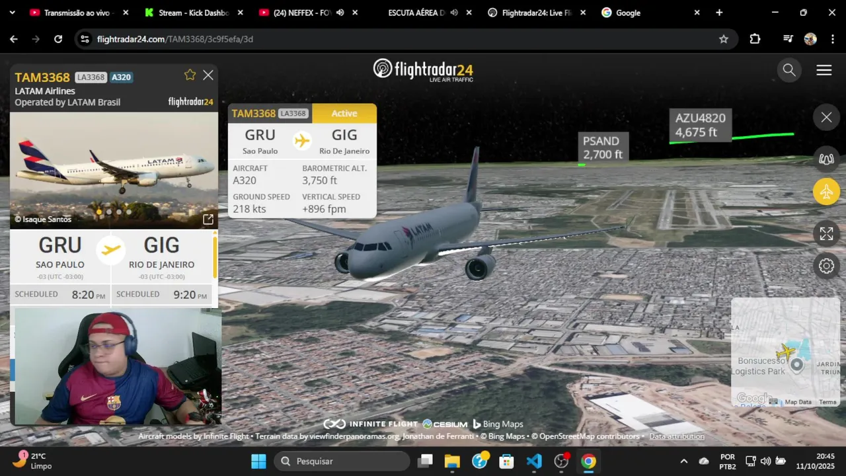846x476 pixels.
Task: Open the Chrome extensions puzzle icon
Action: (755, 39)
